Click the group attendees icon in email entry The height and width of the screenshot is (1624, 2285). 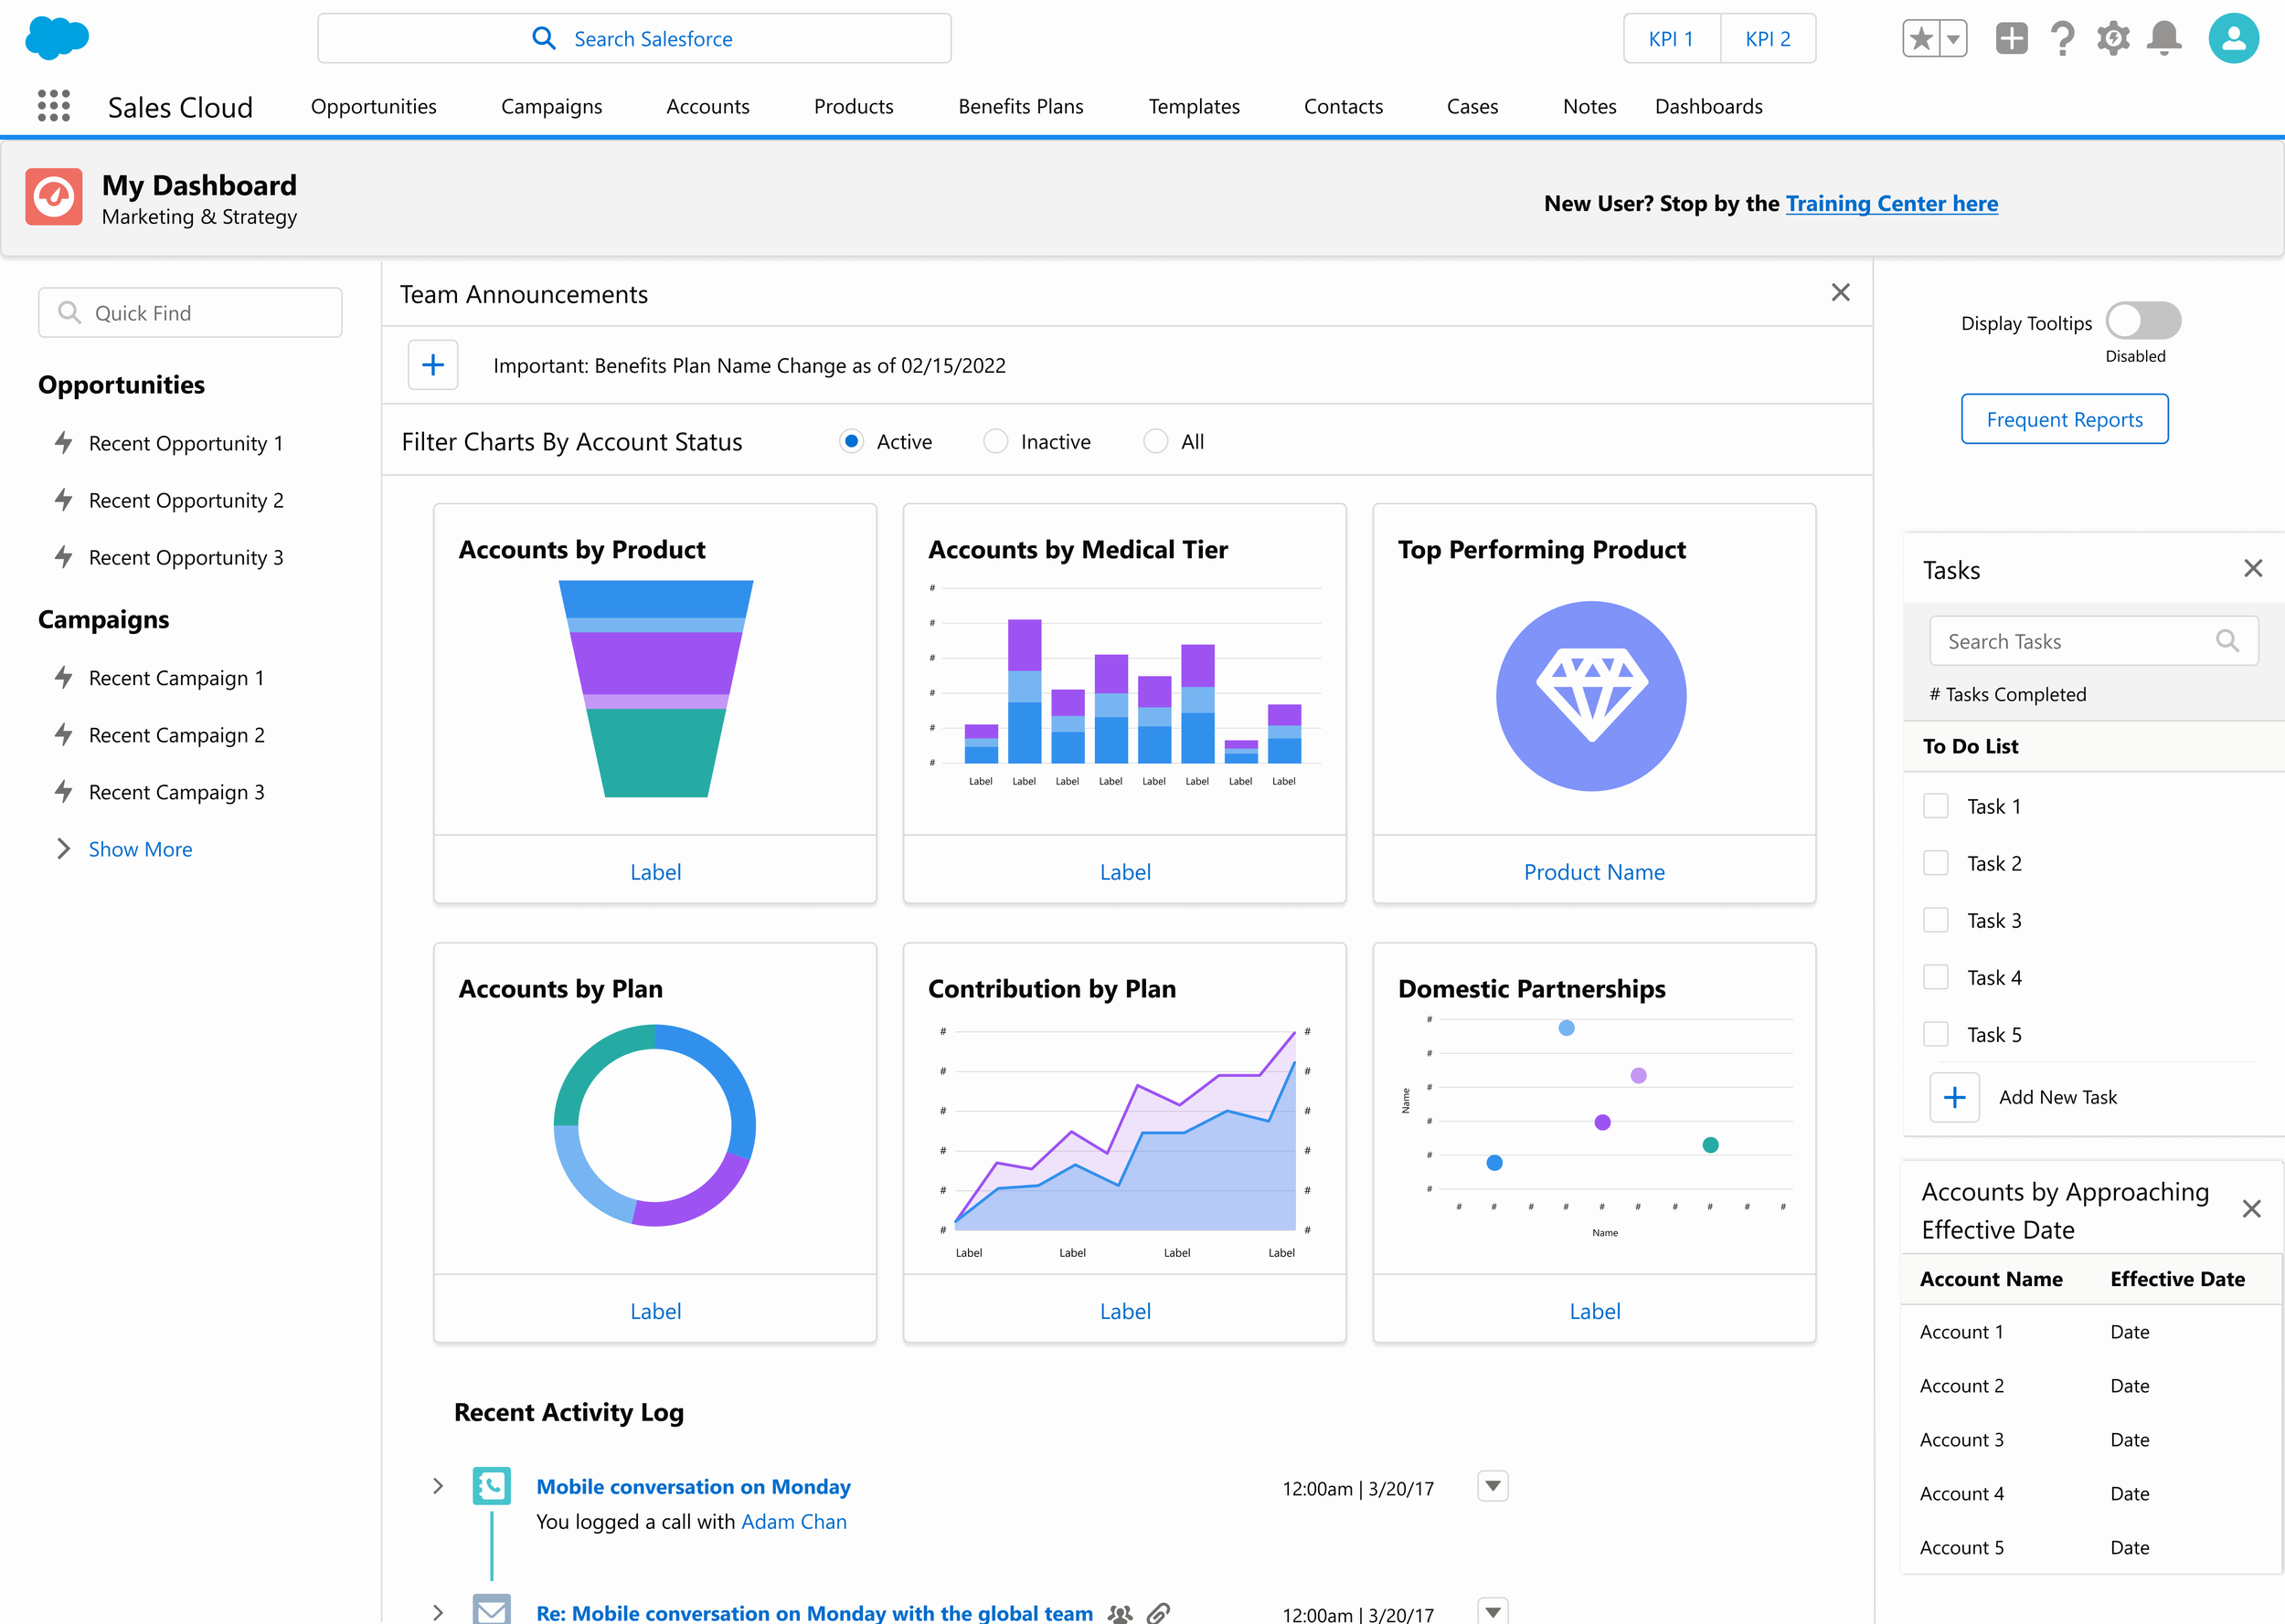pos(1121,1613)
